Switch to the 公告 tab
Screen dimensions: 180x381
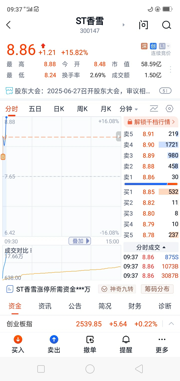pyautogui.click(x=75, y=306)
